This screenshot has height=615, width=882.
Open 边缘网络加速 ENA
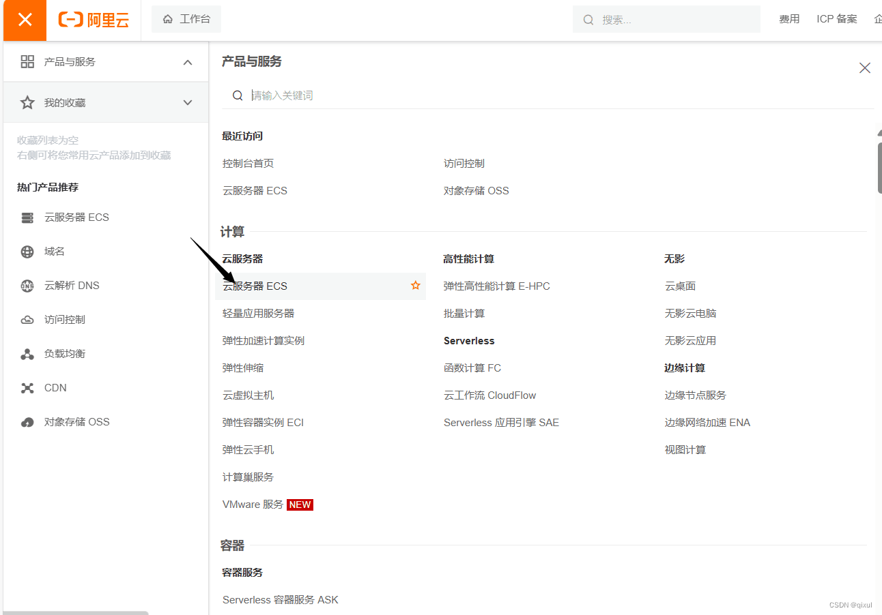point(707,423)
